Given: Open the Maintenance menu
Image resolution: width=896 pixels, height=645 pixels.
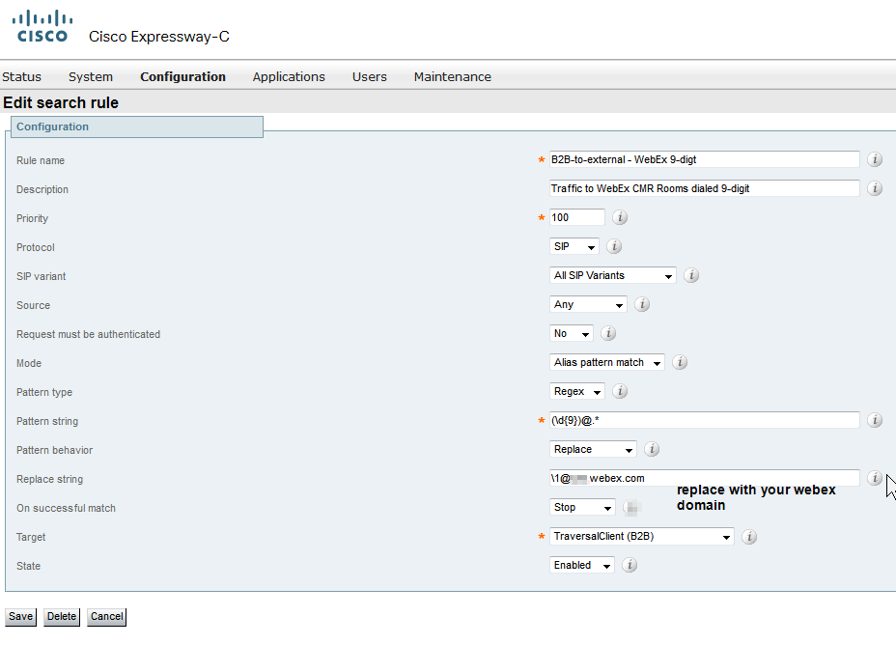Looking at the screenshot, I should tap(453, 76).
